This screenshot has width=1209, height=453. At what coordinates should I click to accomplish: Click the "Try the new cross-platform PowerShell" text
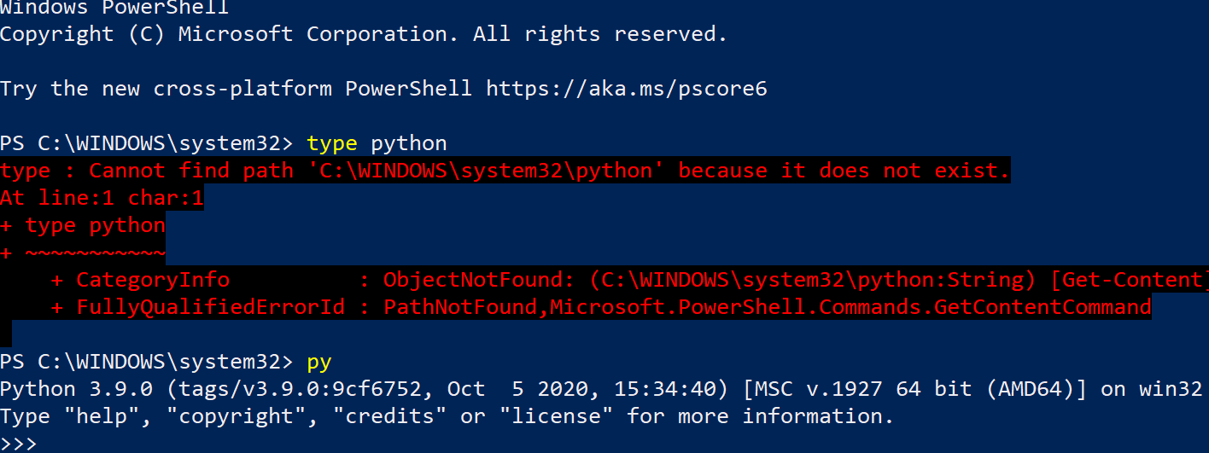(236, 89)
